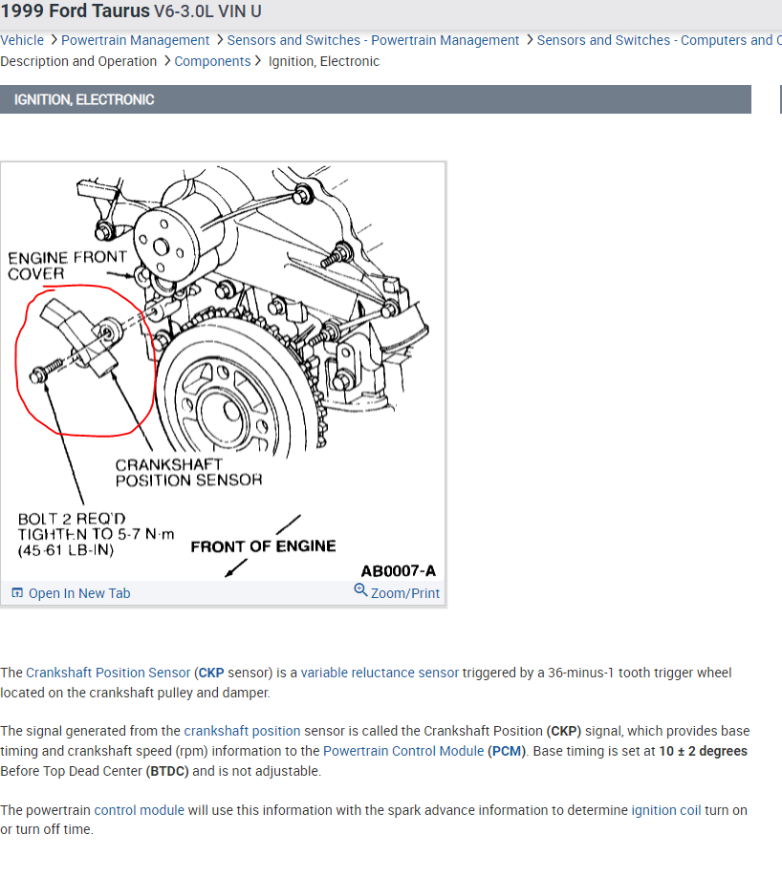The image size is (782, 877).
Task: Click the Open In New Tab icon
Action: point(17,592)
